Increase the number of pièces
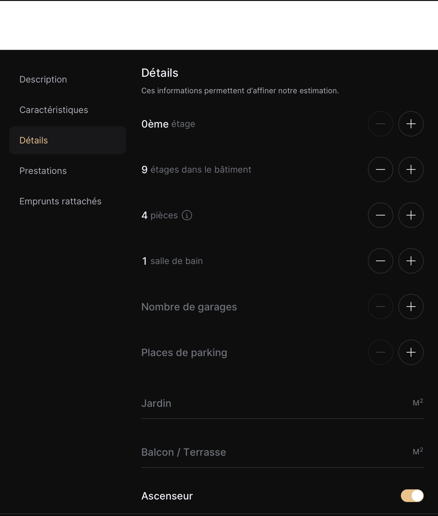The width and height of the screenshot is (438, 516). point(411,215)
